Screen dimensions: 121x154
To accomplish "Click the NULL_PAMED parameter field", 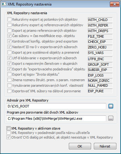I will (100, 85).
